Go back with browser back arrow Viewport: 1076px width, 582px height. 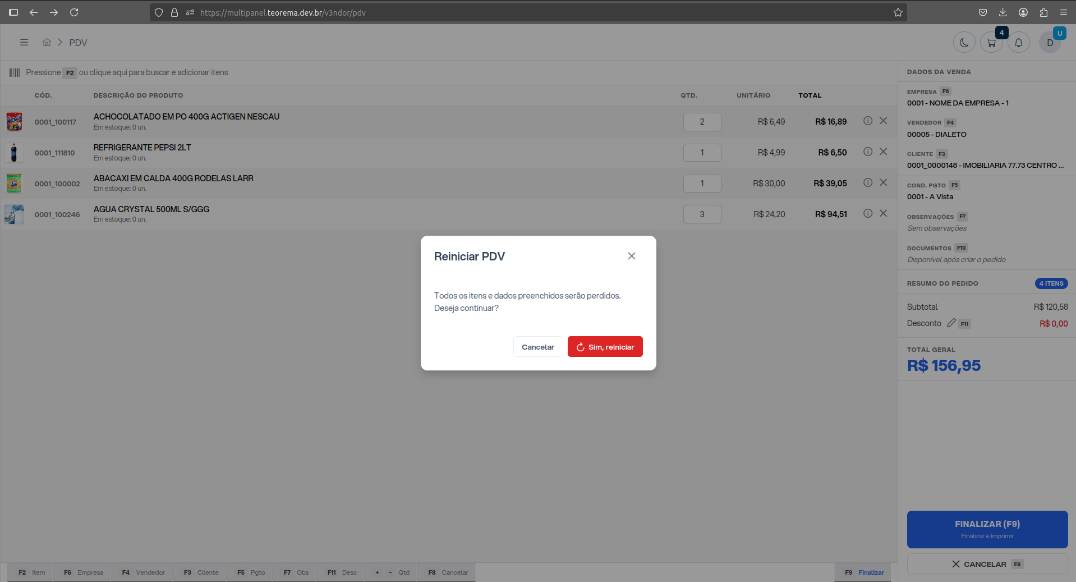pos(34,12)
